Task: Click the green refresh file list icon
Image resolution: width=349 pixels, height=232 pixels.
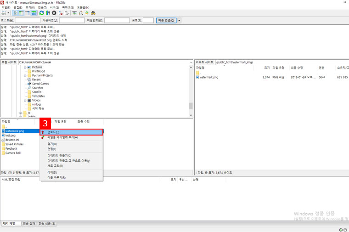Action: (41, 13)
